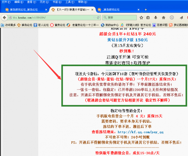
Task: Open the 梦幻西游 bookmark
Action: coord(178,25)
